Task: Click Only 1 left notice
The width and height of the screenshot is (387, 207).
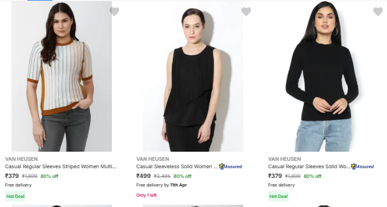Action: [146, 195]
